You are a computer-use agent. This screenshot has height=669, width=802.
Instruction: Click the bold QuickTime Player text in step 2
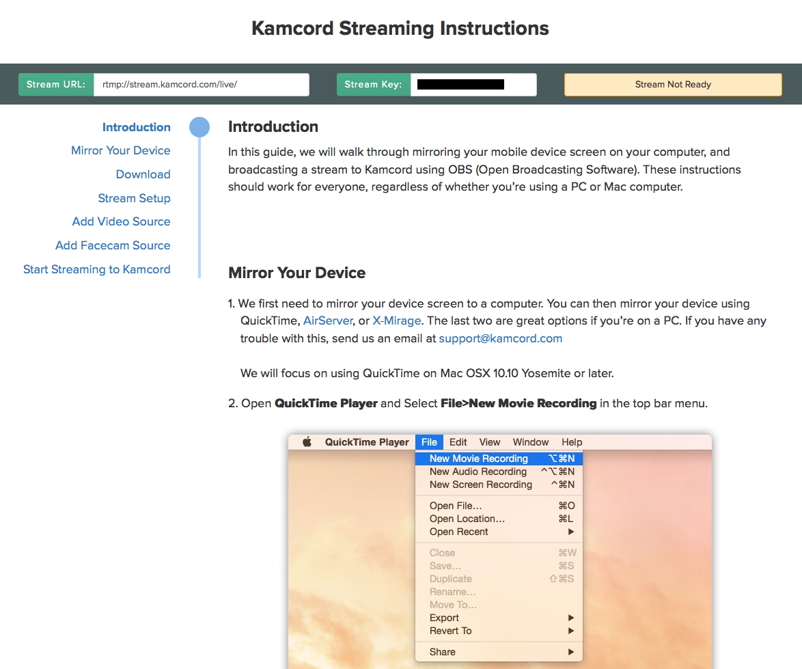pyautogui.click(x=326, y=403)
